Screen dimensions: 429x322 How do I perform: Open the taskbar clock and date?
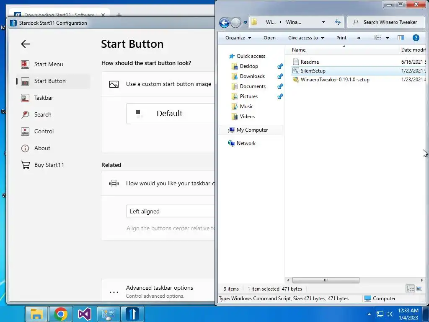[x=408, y=314]
